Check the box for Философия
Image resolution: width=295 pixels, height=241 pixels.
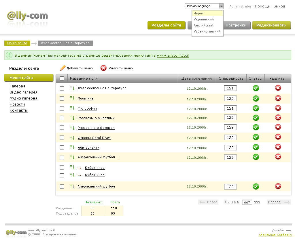62,109
